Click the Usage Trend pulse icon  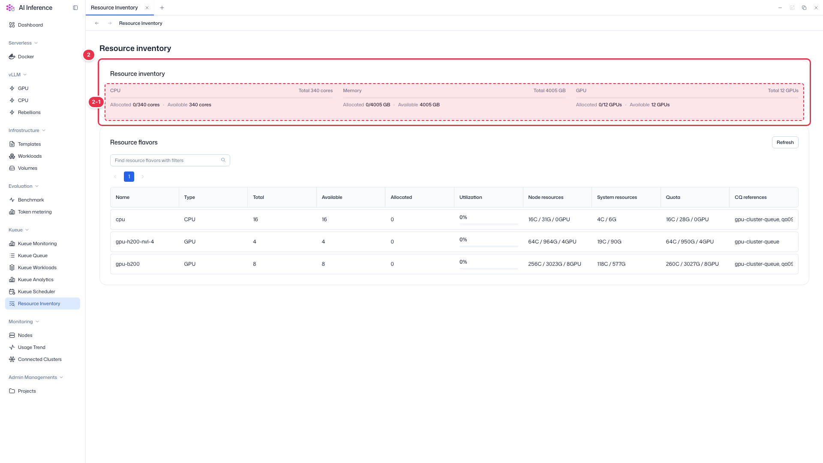(12, 347)
